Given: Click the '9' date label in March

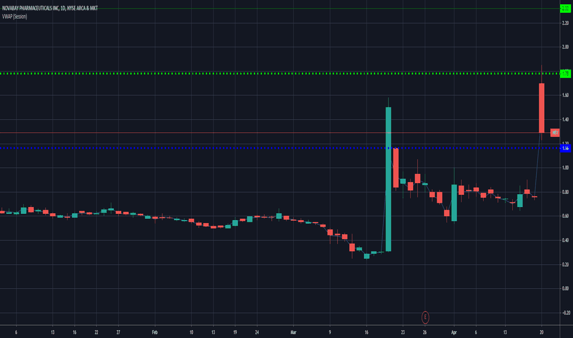Looking at the screenshot, I should tap(330, 332).
